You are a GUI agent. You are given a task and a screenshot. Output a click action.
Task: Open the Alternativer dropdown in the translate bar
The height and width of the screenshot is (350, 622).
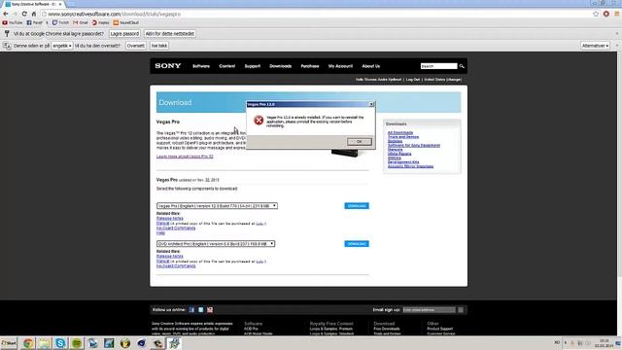(595, 46)
